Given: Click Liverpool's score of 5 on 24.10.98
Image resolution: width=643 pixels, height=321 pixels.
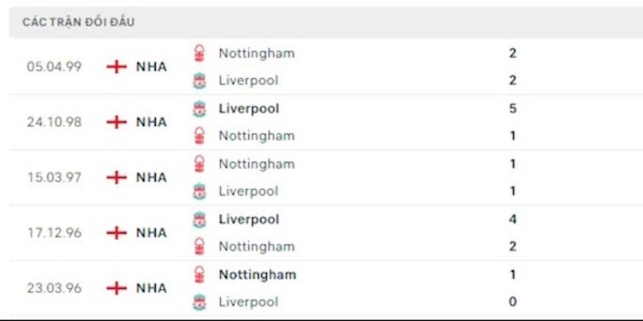Looking at the screenshot, I should pos(513,108).
